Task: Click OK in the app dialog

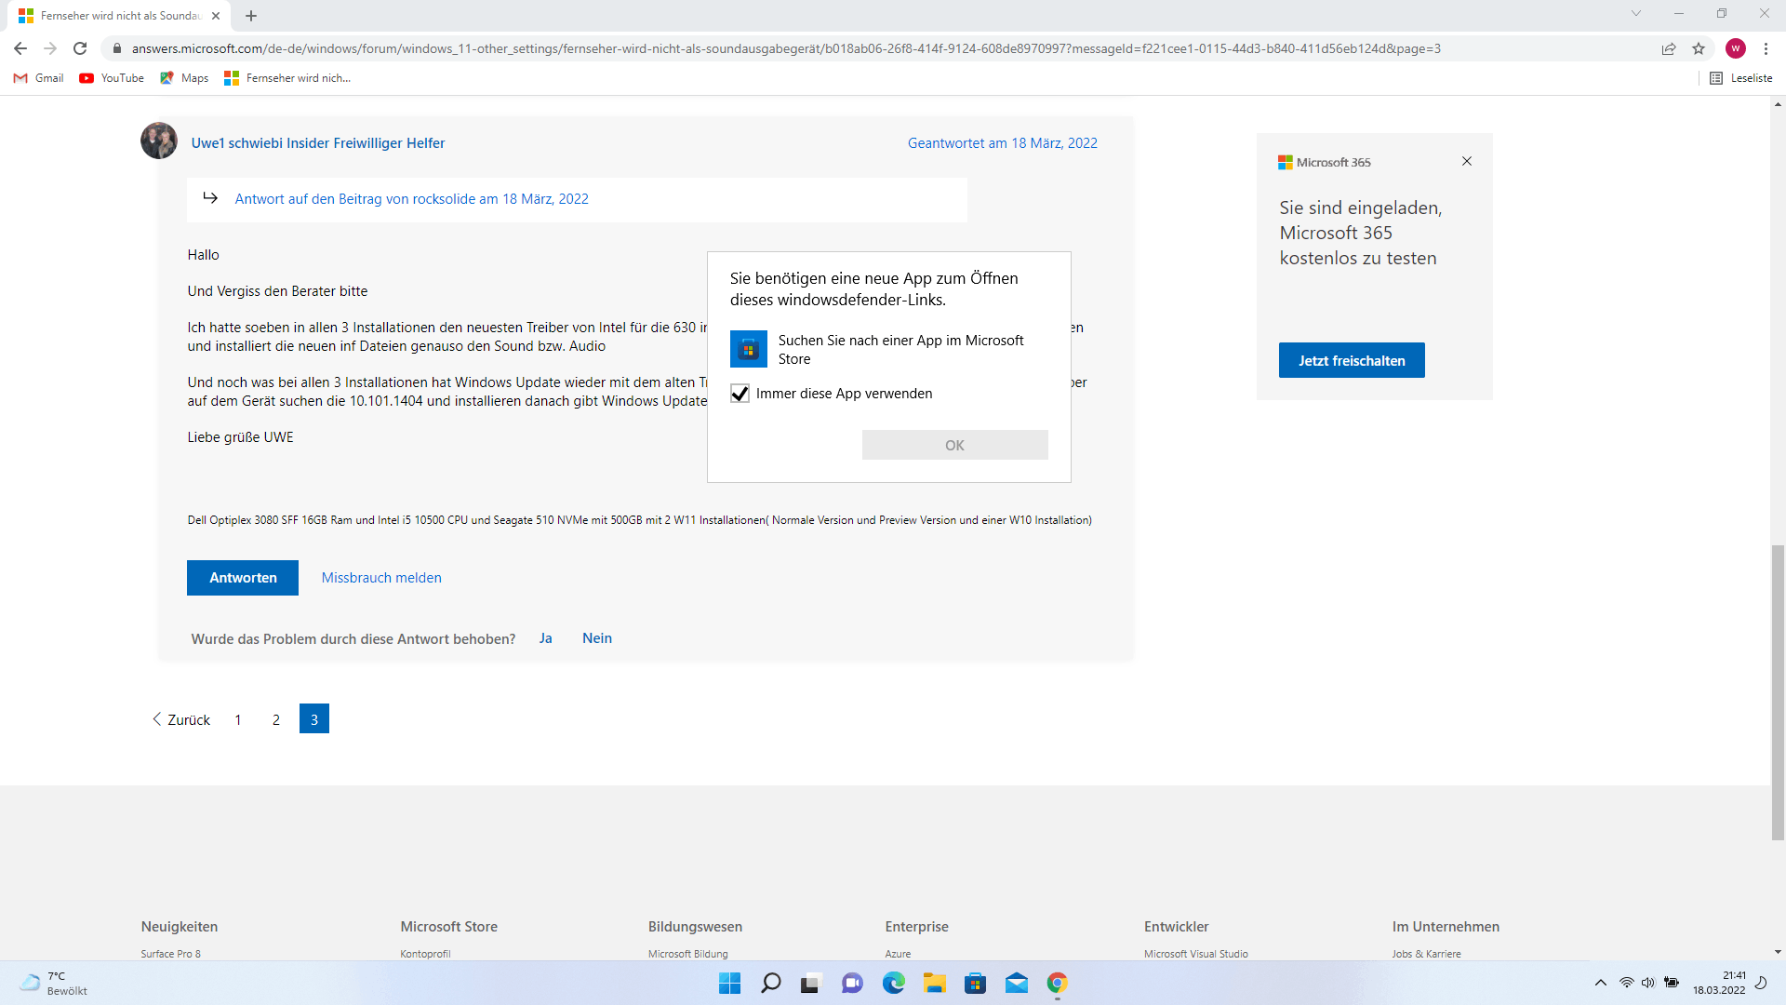Action: point(954,445)
